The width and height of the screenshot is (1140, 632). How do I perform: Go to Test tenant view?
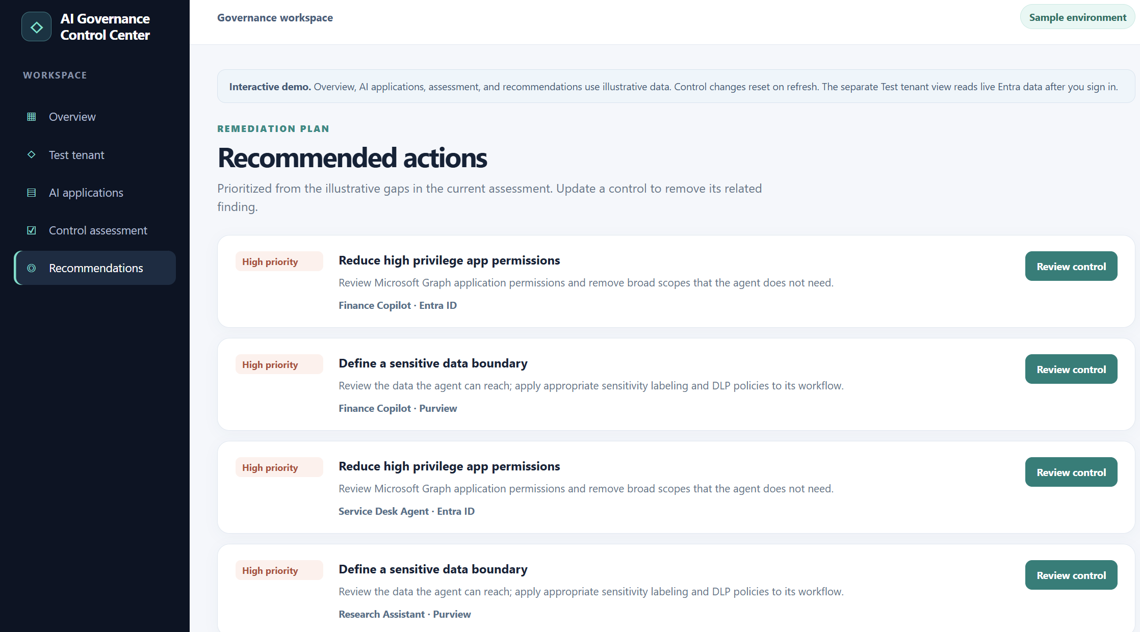95,154
